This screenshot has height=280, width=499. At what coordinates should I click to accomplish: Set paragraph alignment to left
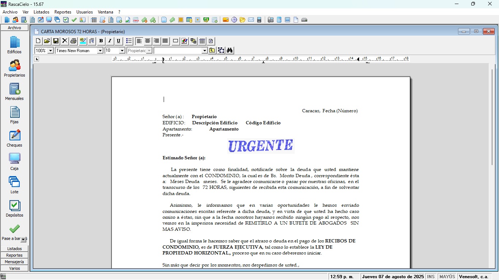139,41
